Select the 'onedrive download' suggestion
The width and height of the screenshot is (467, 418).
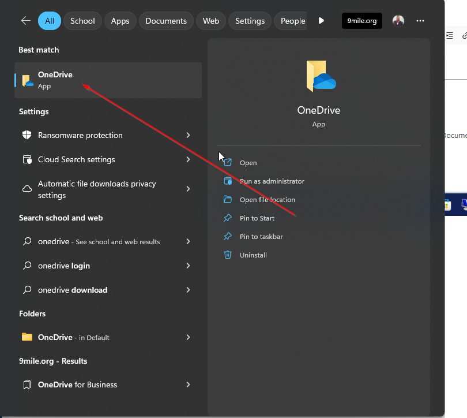[x=108, y=290]
